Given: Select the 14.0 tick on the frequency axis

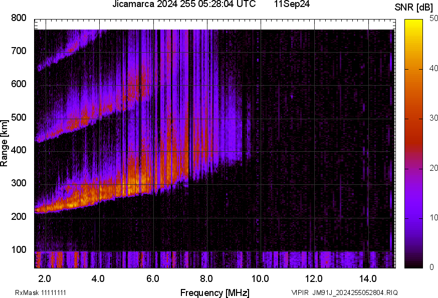Looking at the screenshot, I should click(368, 278).
